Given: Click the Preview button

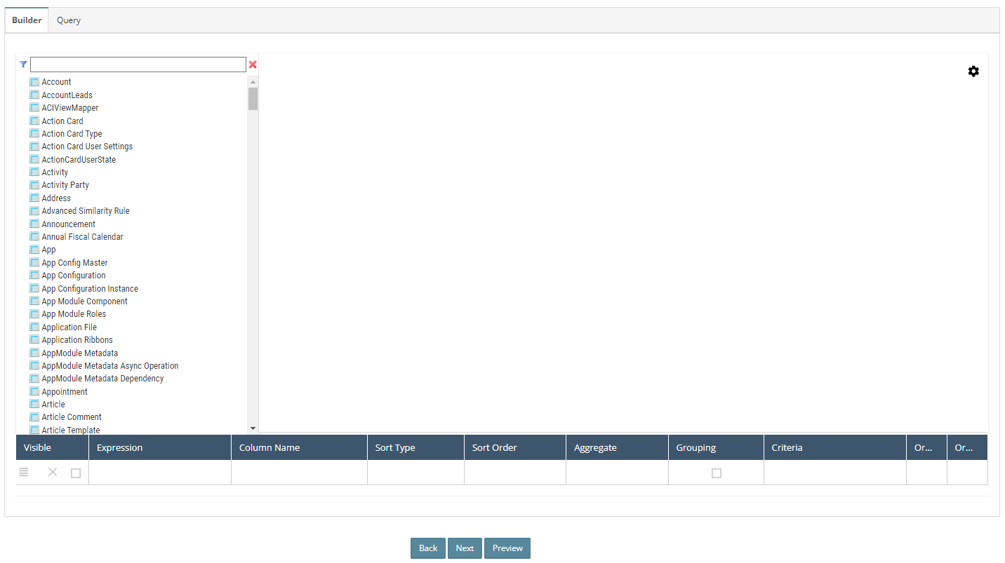Looking at the screenshot, I should tap(507, 548).
